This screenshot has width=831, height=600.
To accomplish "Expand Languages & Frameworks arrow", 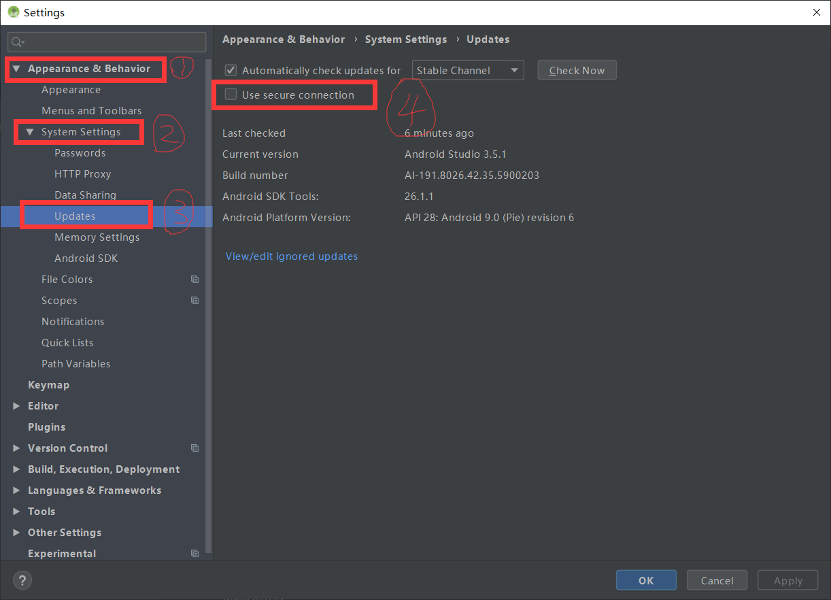I will [16, 490].
